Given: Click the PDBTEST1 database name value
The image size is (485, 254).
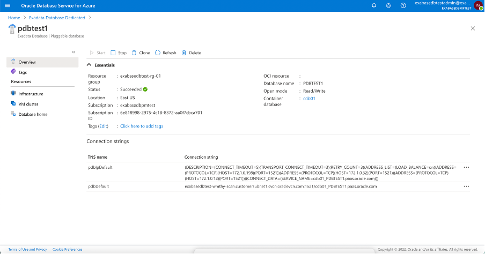Looking at the screenshot, I should [x=313, y=84].
